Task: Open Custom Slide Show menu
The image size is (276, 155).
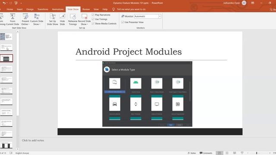Action: click(x=37, y=19)
